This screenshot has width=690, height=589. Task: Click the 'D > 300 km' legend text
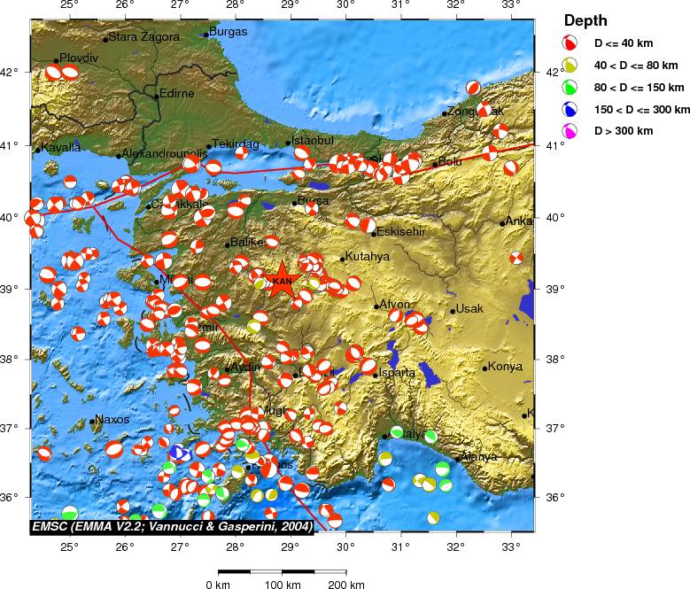pos(624,131)
